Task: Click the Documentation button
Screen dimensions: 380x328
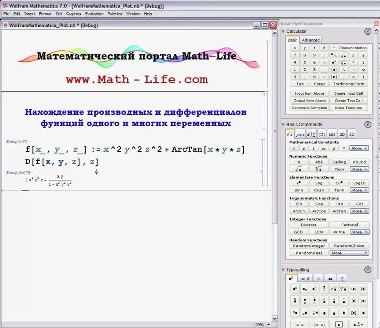Action: point(353,48)
